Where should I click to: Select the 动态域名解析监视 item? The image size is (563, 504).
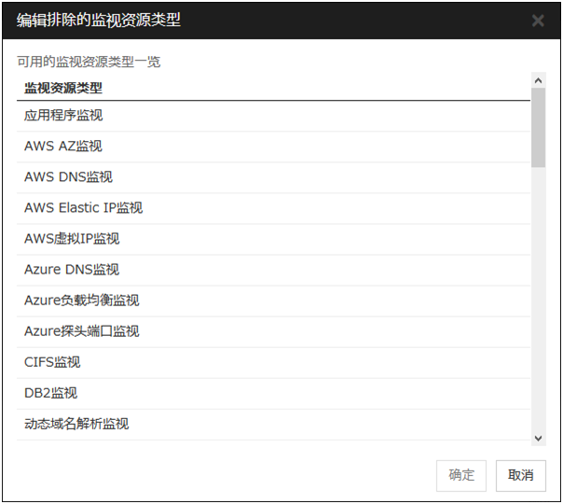(x=76, y=424)
